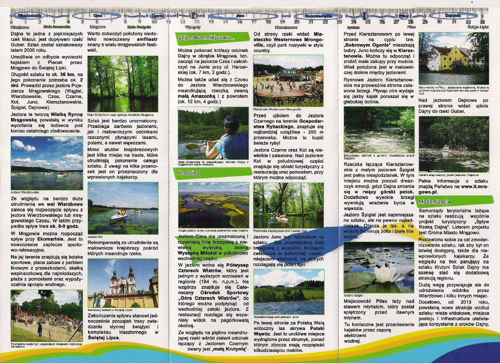Viewport: 500px width, 363px height.
Task: Click the 'Juno' lake label on ruler
Action: point(239,15)
